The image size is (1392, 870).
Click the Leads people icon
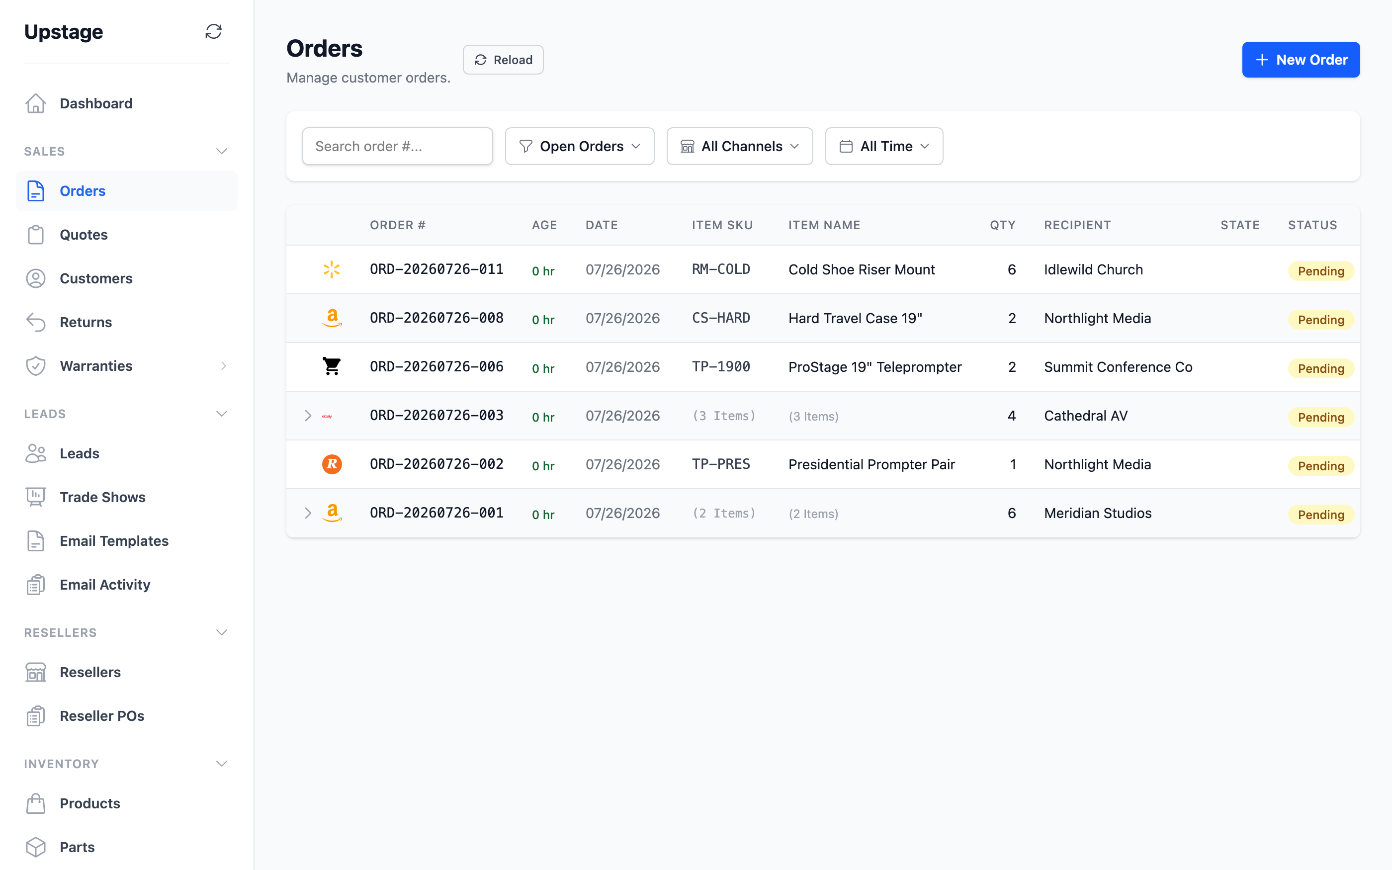click(36, 453)
